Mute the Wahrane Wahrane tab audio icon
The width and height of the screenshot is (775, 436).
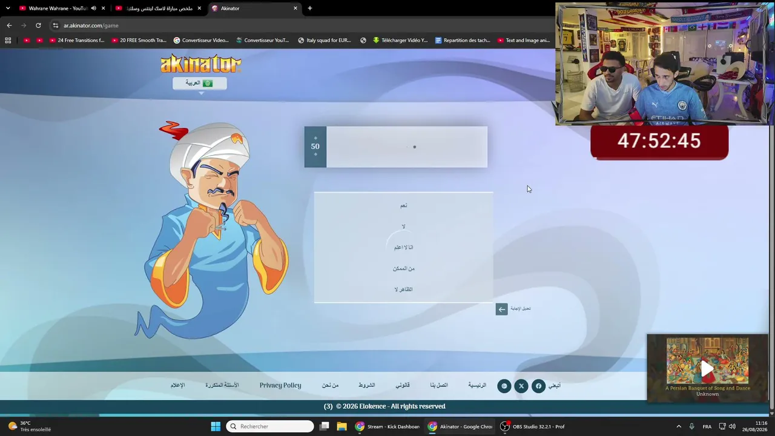point(93,8)
